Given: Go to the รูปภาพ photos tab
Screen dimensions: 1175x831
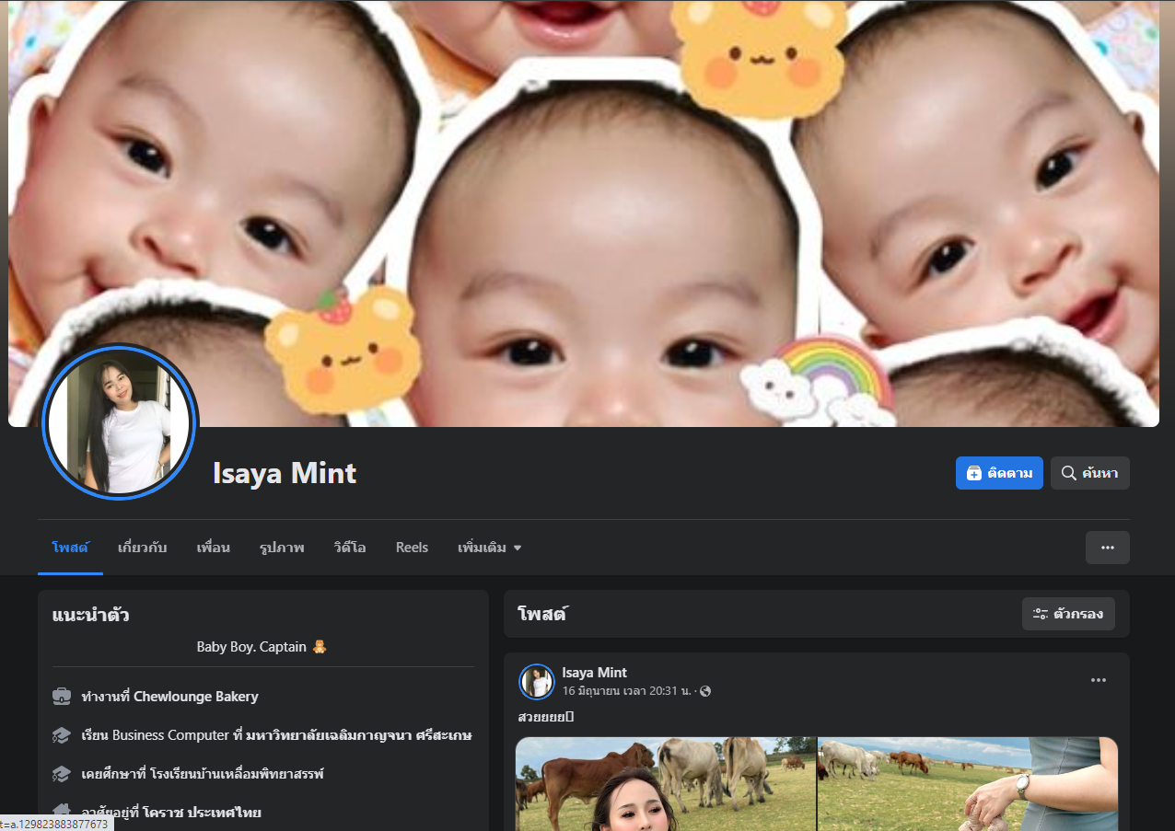Looking at the screenshot, I should [x=282, y=548].
